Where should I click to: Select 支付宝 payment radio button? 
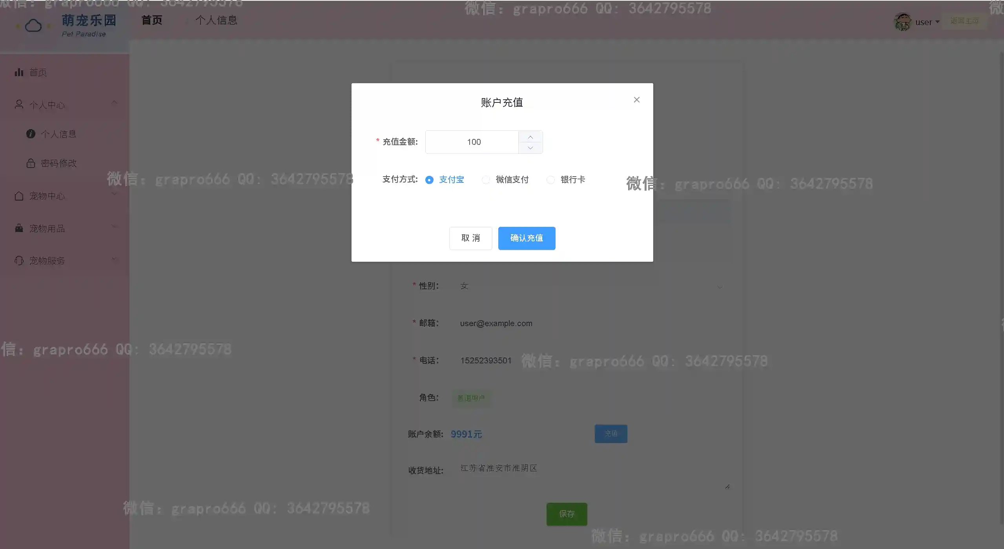429,180
